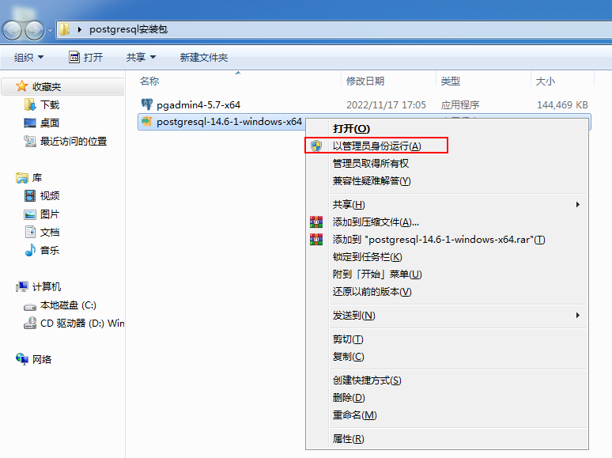Click the 桌面 monitor icon

[x=30, y=123]
